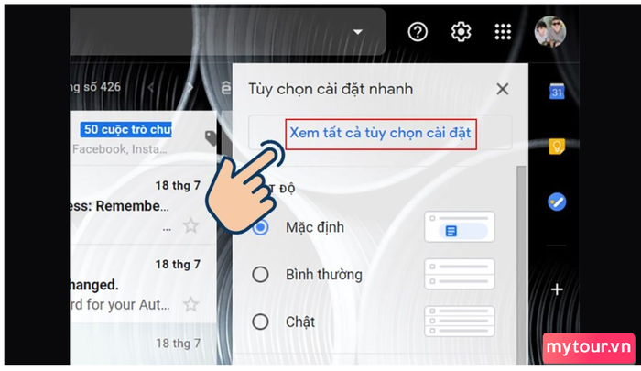Select the Chật density option
Image resolution: width=641 pixels, height=371 pixels.
pos(260,322)
